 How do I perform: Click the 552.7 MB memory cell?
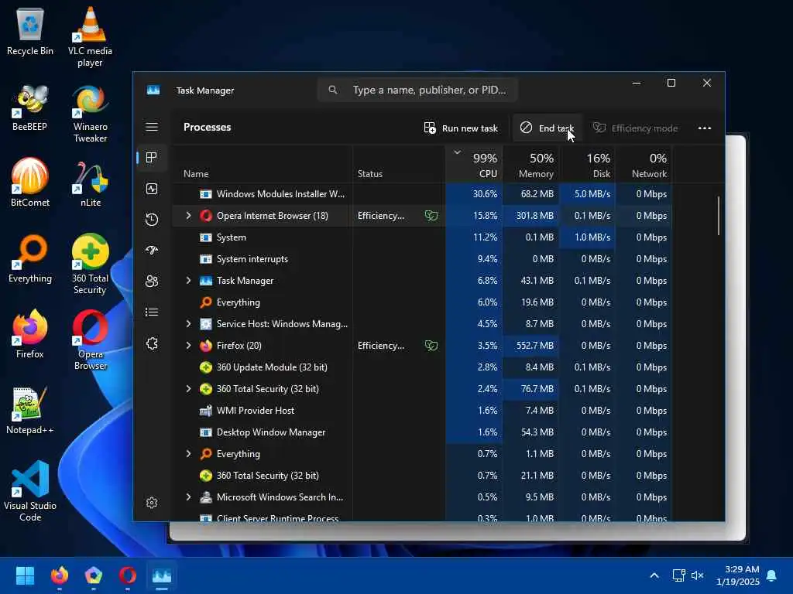pos(531,346)
